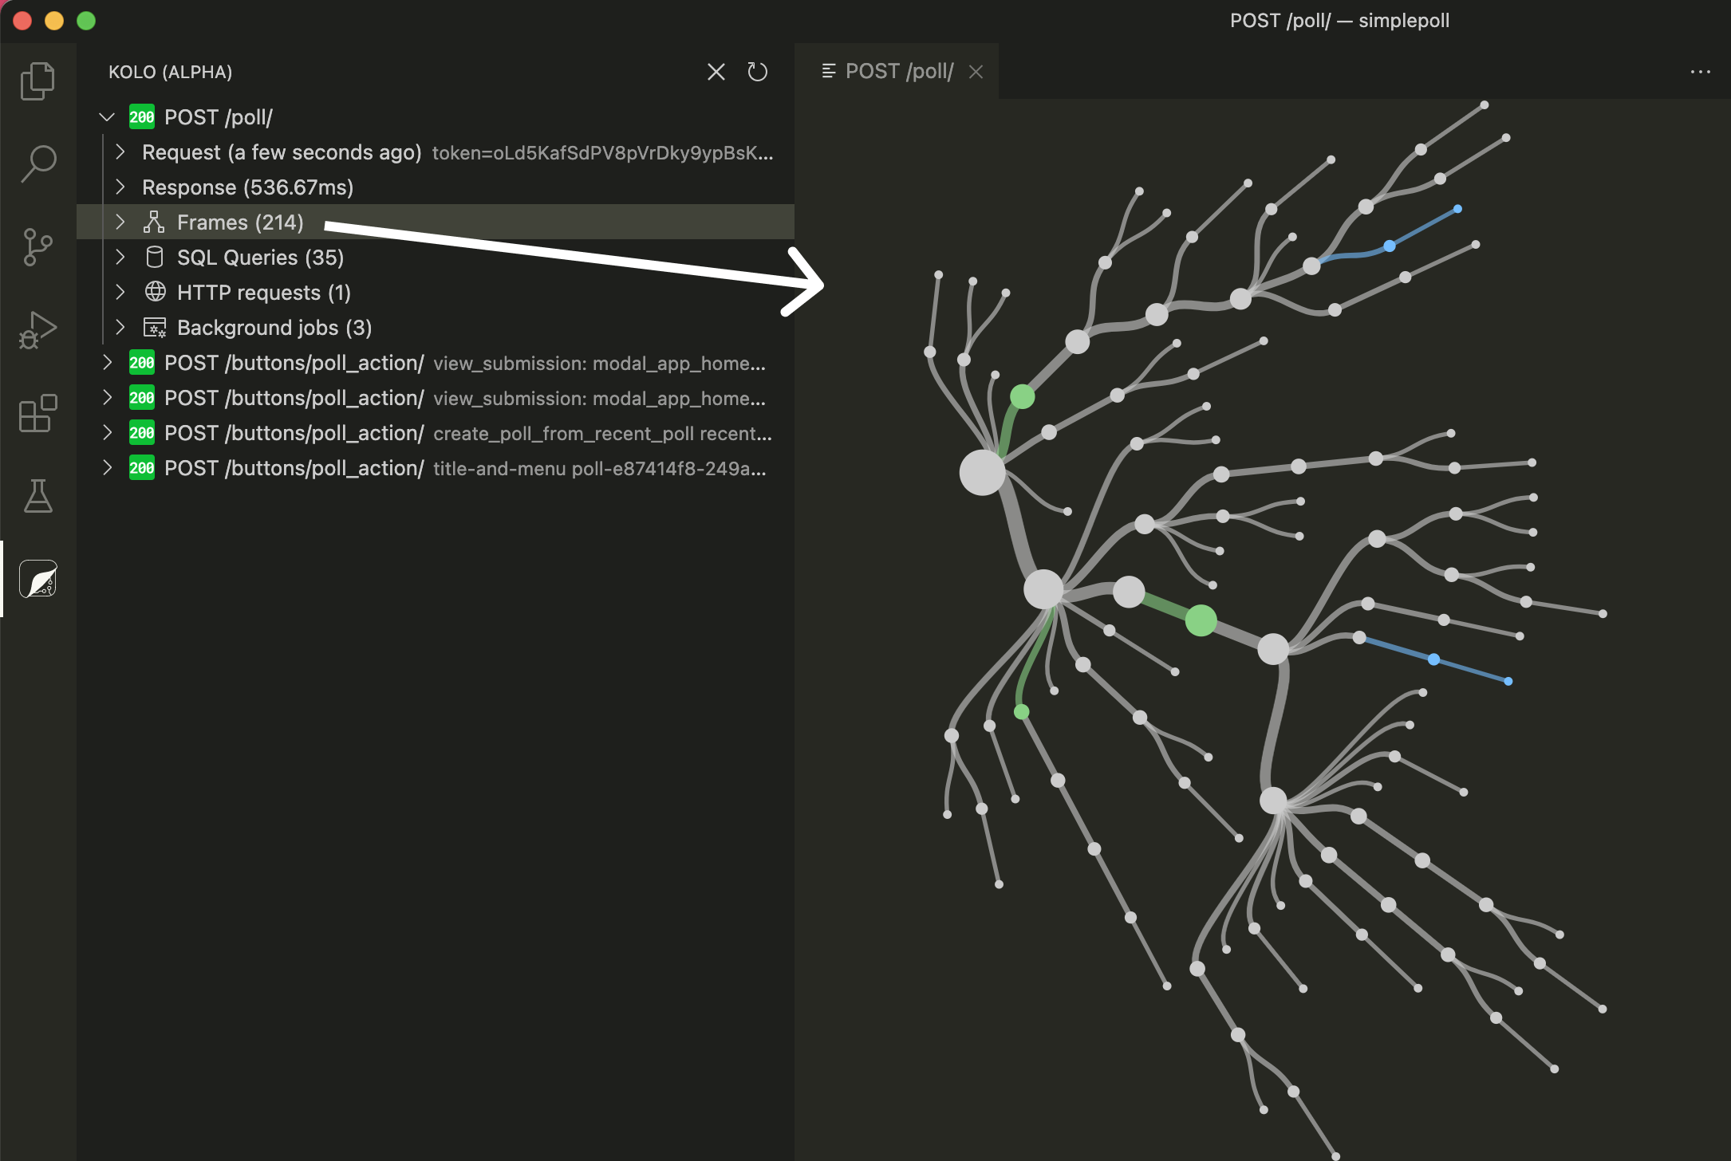The width and height of the screenshot is (1731, 1161).
Task: Open the editor more actions ellipsis
Action: [1700, 72]
